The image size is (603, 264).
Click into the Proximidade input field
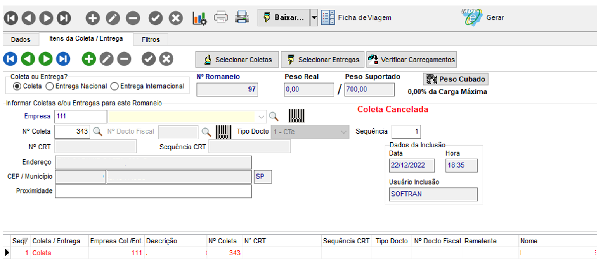[x=153, y=191]
